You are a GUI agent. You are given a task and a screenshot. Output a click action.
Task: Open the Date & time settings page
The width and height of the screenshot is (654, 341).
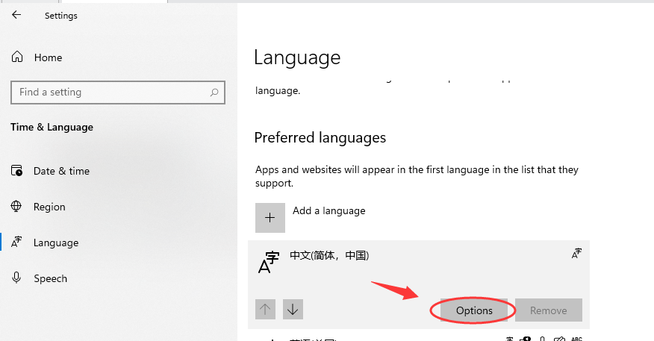click(x=61, y=171)
